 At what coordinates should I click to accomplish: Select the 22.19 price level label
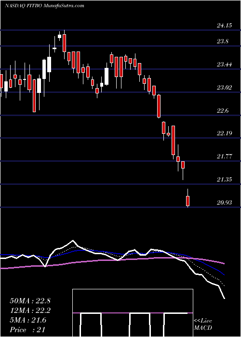[225, 133]
